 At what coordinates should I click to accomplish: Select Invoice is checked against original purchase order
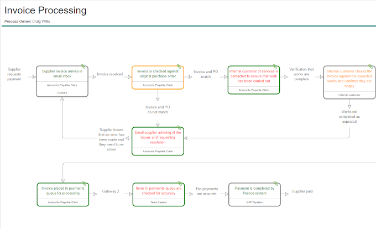tap(158, 77)
